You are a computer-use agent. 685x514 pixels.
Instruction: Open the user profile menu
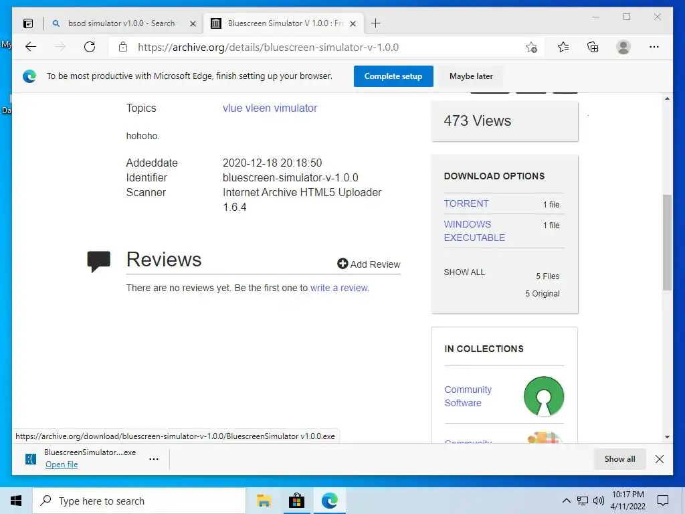(x=623, y=47)
